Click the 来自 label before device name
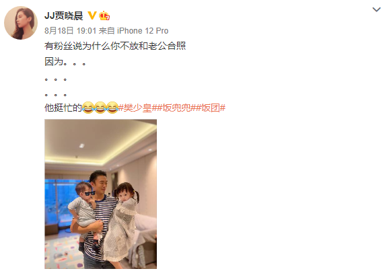This screenshot has height=273, width=387. [x=106, y=31]
